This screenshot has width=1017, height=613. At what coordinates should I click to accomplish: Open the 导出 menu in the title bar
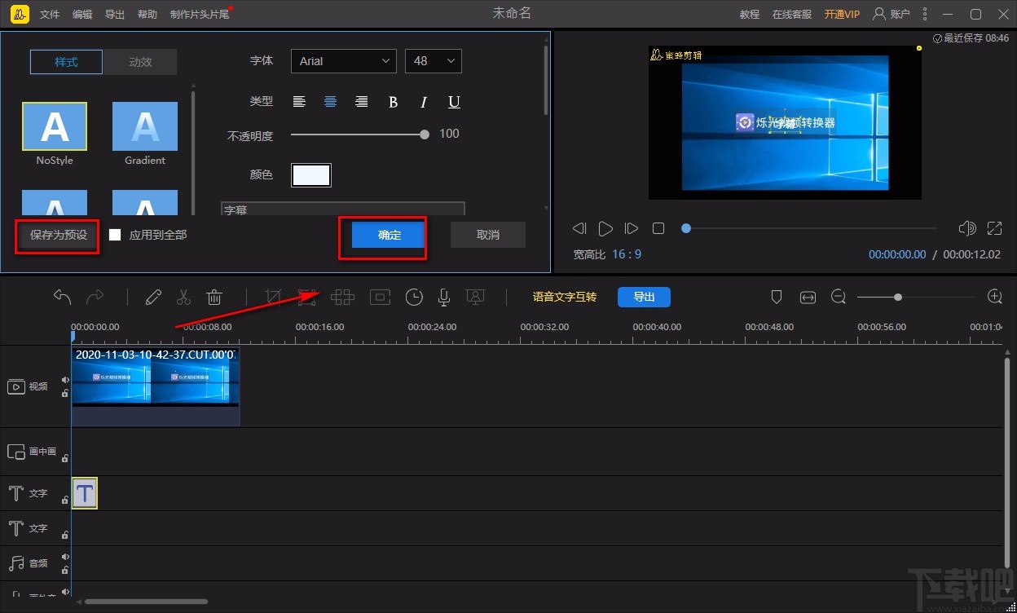pos(115,15)
